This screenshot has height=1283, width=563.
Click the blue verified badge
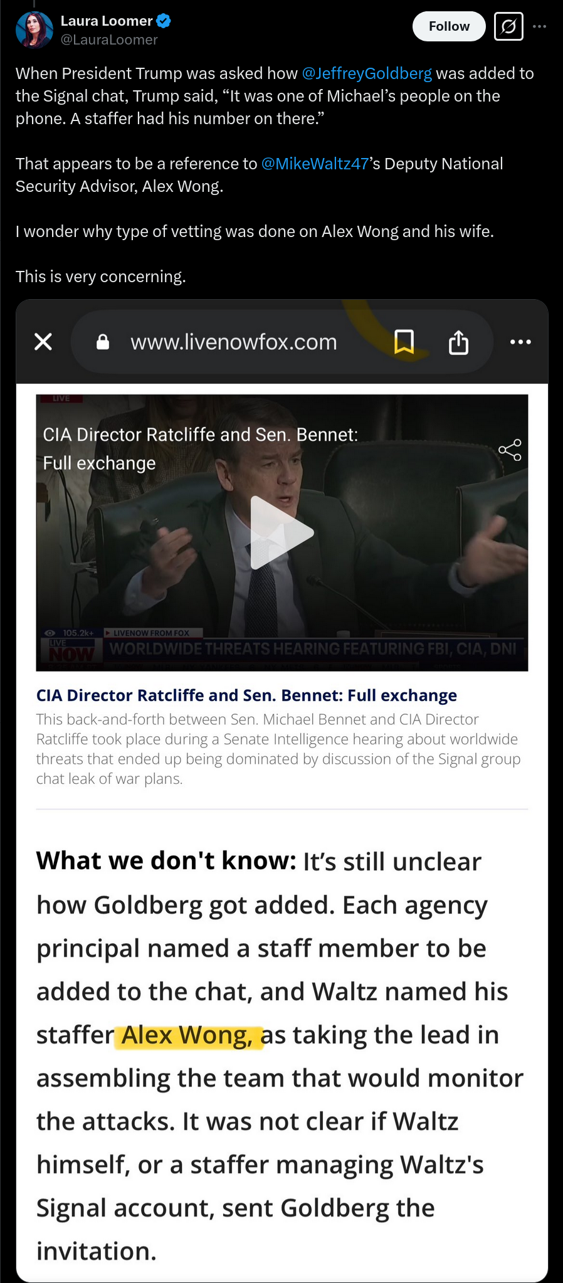164,21
